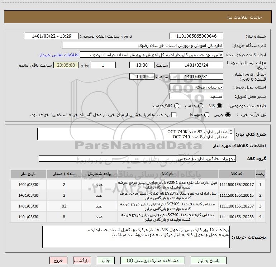Viewport: 276px width, 267px height.
Task: Click the general need description text area
Action: pos(136,134)
